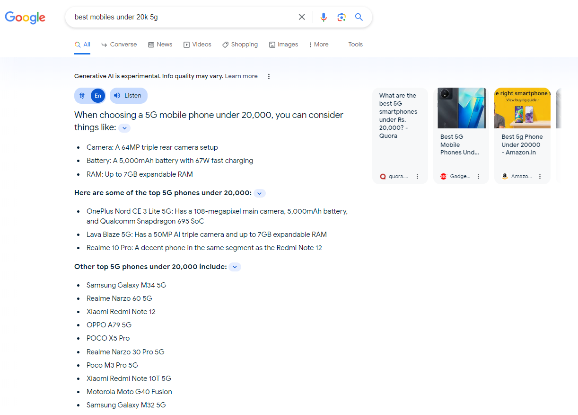Viewport: 578px width, 415px height.
Task: Open Quora card three-dot menu
Action: pyautogui.click(x=417, y=176)
